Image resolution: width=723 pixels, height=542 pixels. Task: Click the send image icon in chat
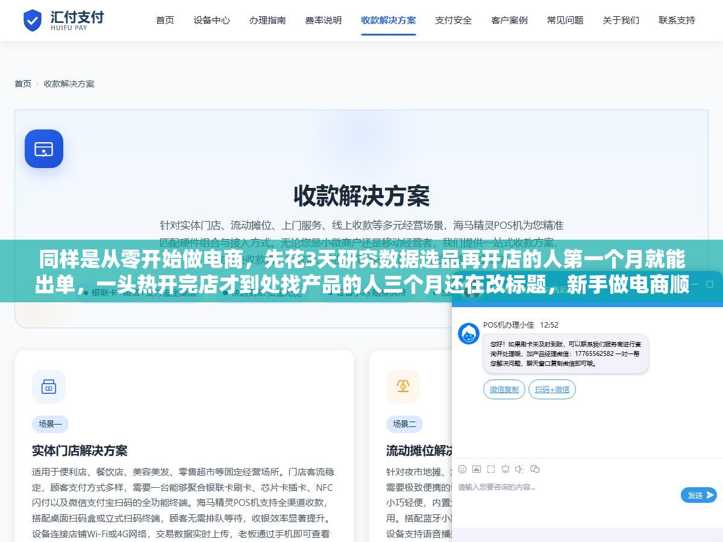(x=477, y=469)
